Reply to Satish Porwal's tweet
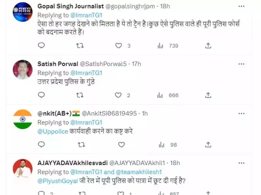Viewport: 261px width, 195px height. point(41,95)
